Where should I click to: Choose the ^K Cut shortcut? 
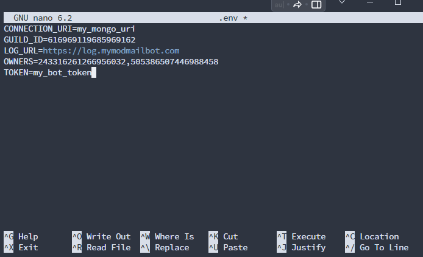pos(223,236)
